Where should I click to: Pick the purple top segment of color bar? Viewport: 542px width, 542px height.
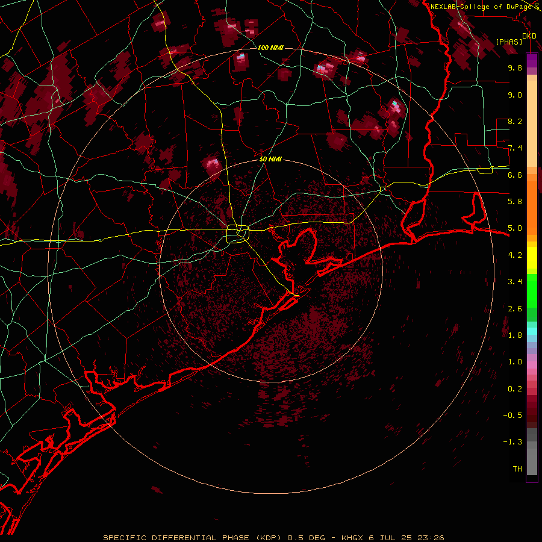pos(532,60)
